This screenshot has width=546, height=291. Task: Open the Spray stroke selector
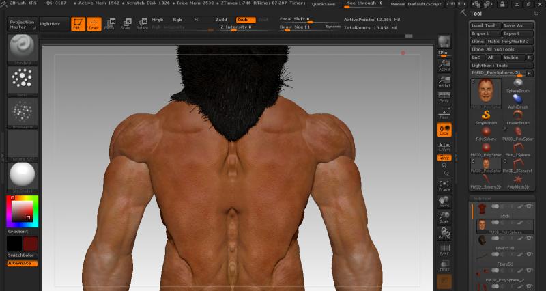click(23, 81)
